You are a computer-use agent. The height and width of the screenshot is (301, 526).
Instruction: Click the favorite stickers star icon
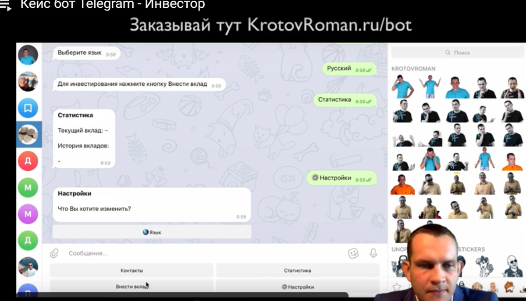coord(397,287)
